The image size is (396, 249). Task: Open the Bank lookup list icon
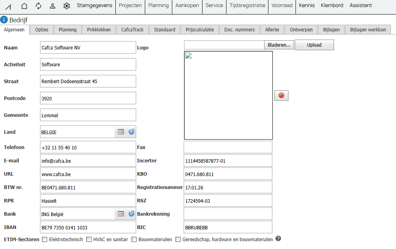[121, 214]
